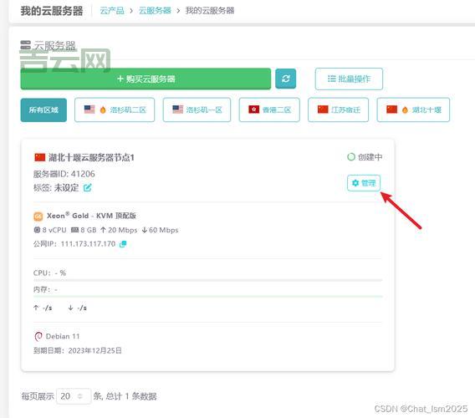
Task: Click the vCPU chip icon
Action: (x=37, y=230)
